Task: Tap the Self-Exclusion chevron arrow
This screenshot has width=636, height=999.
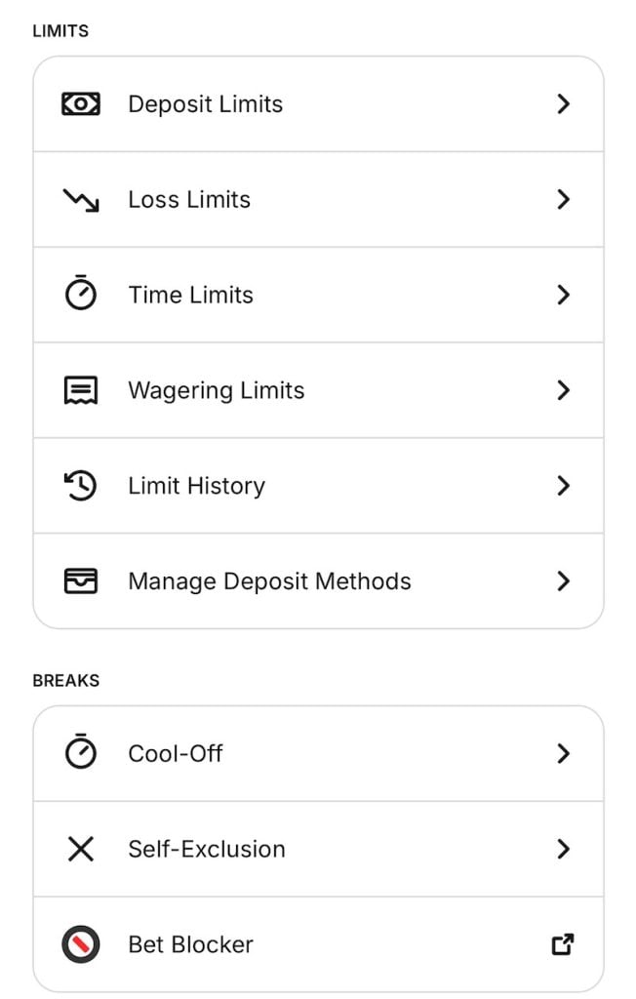Action: [563, 849]
